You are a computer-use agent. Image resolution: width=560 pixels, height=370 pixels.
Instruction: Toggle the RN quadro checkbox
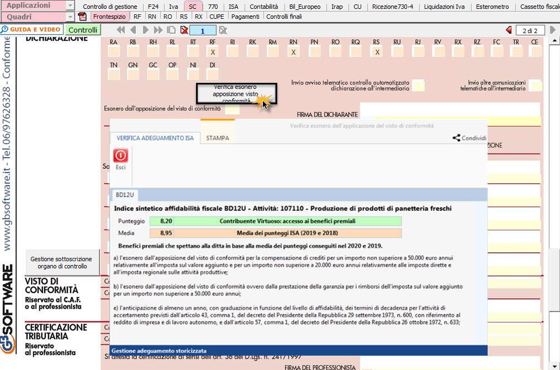pyautogui.click(x=294, y=52)
